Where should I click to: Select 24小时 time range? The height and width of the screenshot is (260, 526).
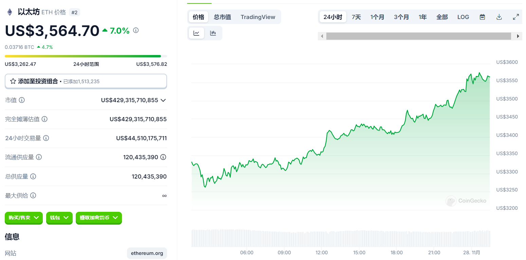pyautogui.click(x=333, y=17)
